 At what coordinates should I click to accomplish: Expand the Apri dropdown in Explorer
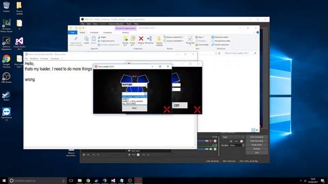click(x=199, y=37)
